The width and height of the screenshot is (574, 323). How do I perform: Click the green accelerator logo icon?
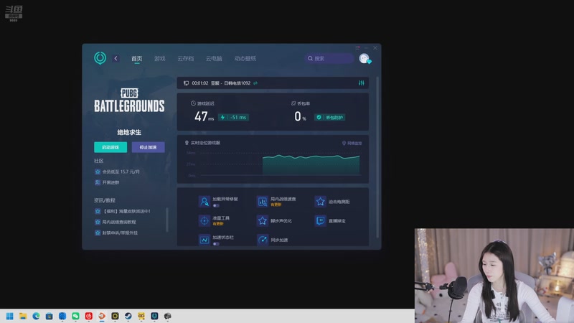[x=100, y=58]
